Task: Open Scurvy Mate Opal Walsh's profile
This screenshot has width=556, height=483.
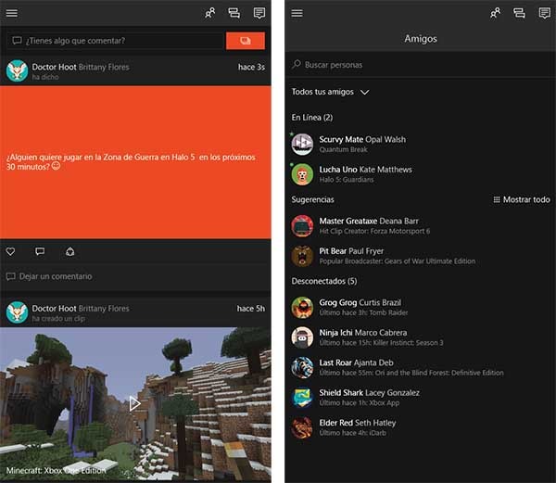Action: pos(361,144)
